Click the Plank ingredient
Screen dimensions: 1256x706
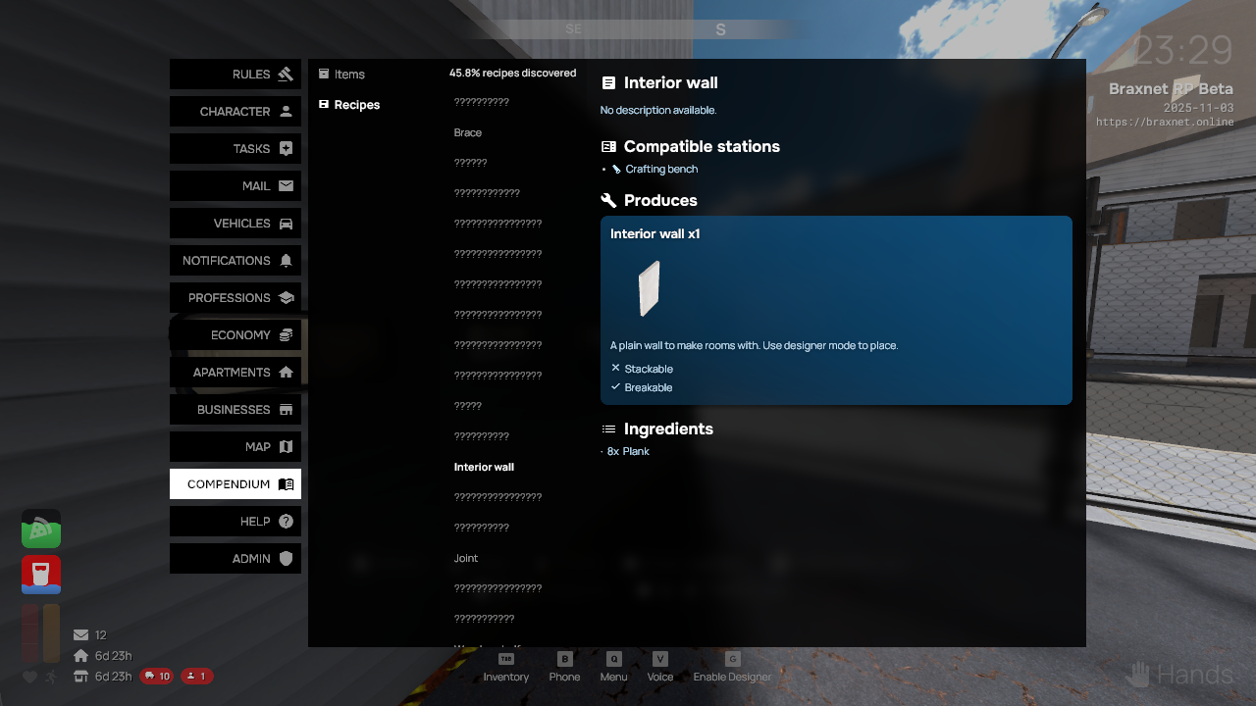point(635,452)
